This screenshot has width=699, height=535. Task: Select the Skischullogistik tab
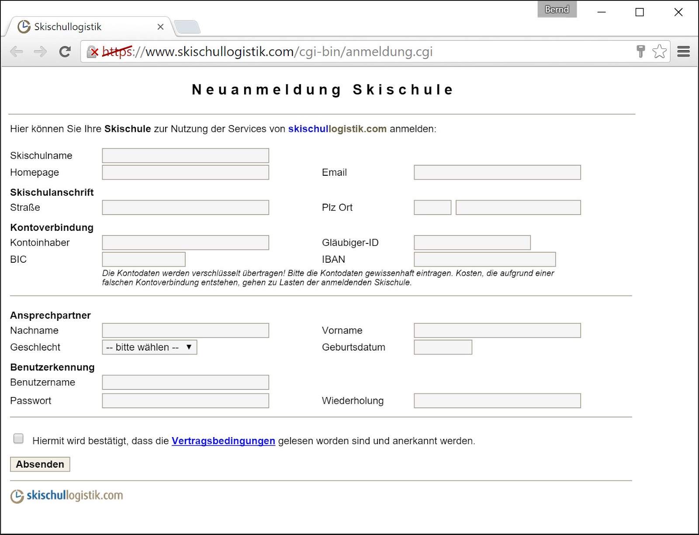click(90, 27)
